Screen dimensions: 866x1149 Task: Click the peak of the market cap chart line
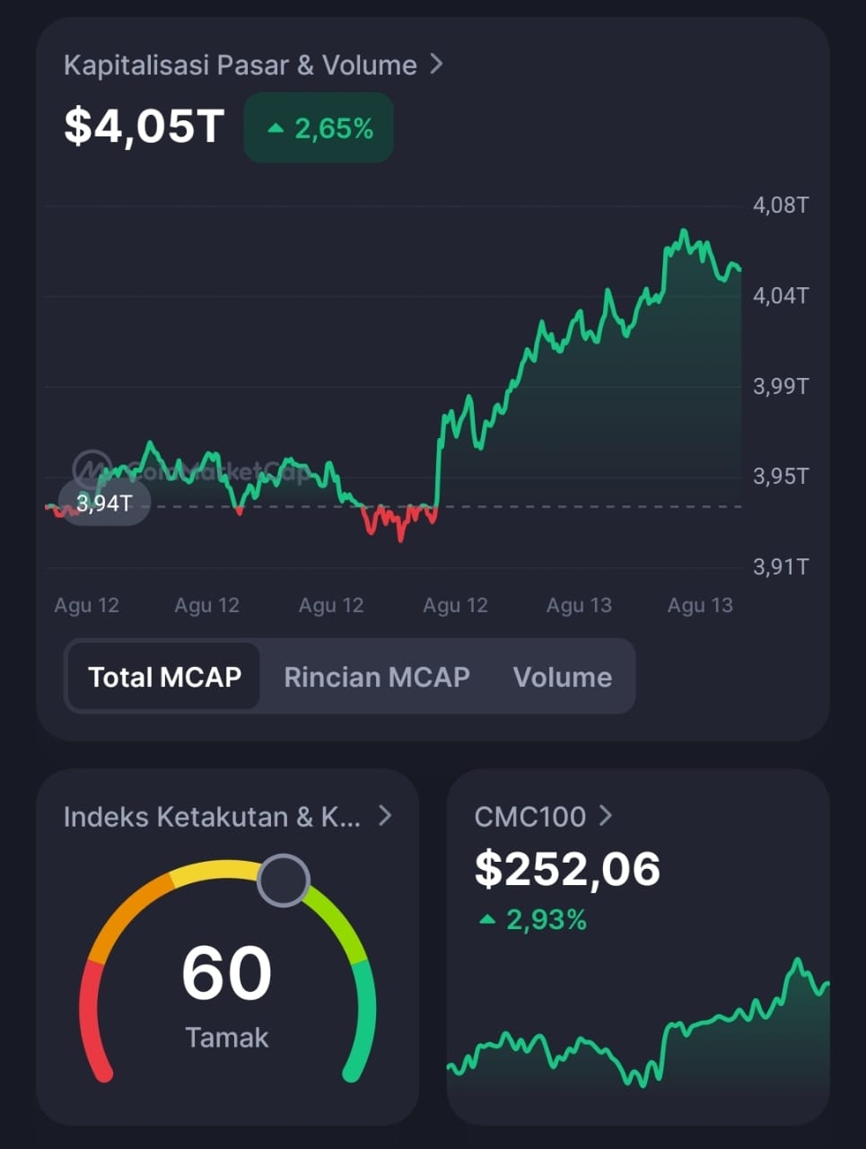tap(684, 232)
